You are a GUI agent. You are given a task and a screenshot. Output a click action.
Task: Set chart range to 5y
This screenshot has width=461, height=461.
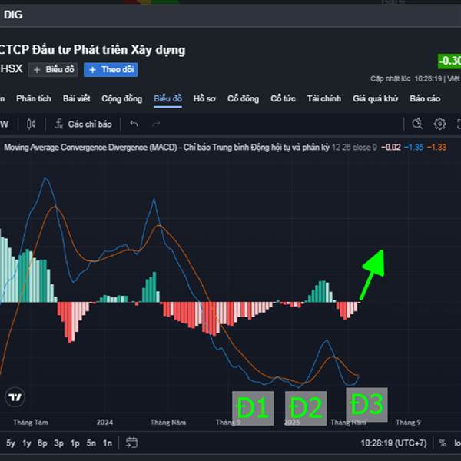(11, 443)
